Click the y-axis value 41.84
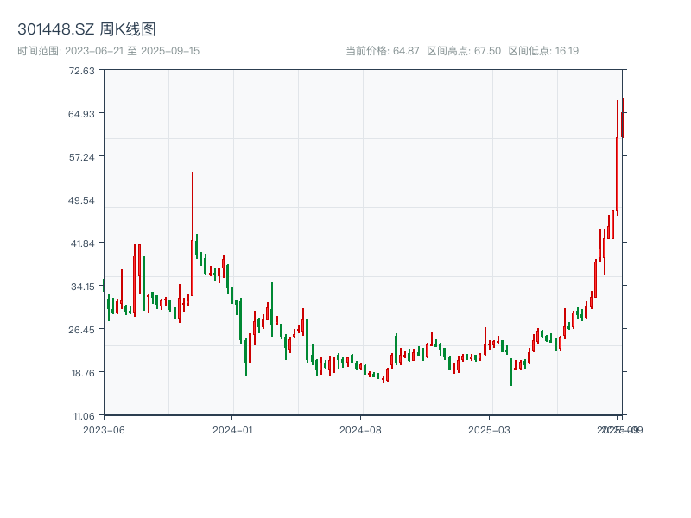This screenshot has width=691, height=518. point(82,243)
